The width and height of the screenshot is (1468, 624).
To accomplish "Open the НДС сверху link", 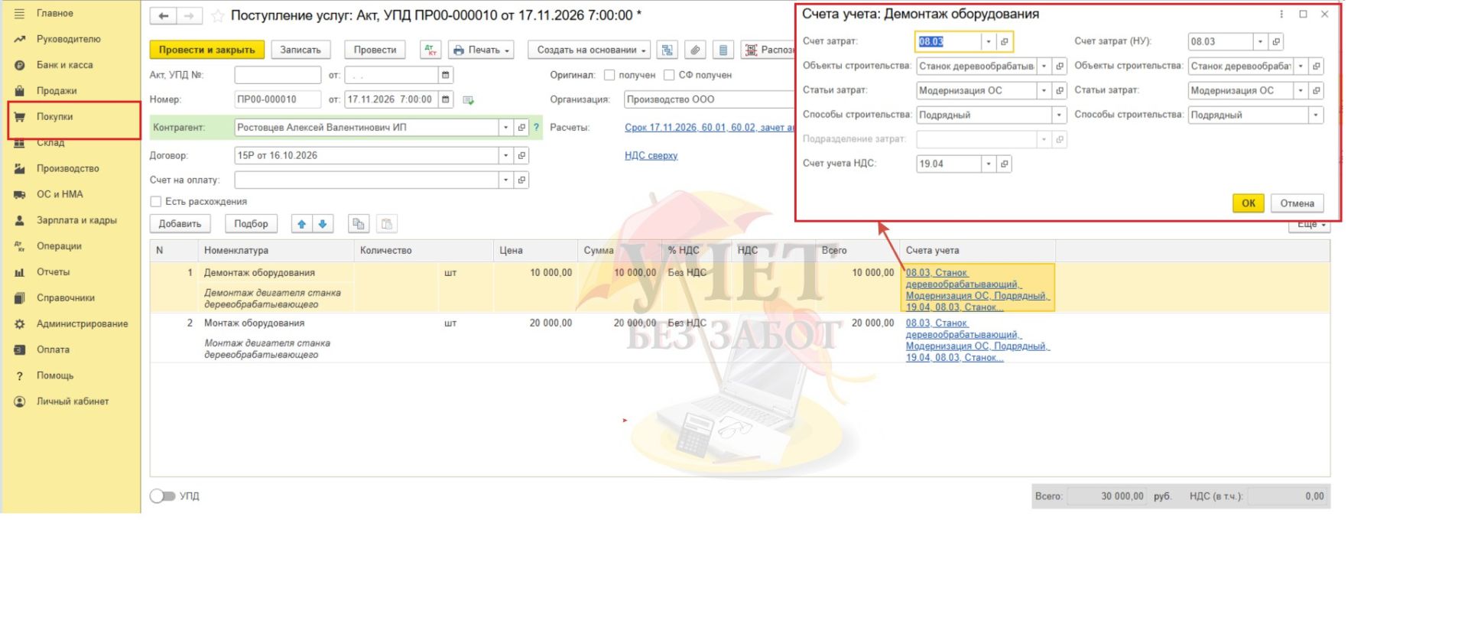I will (x=651, y=155).
